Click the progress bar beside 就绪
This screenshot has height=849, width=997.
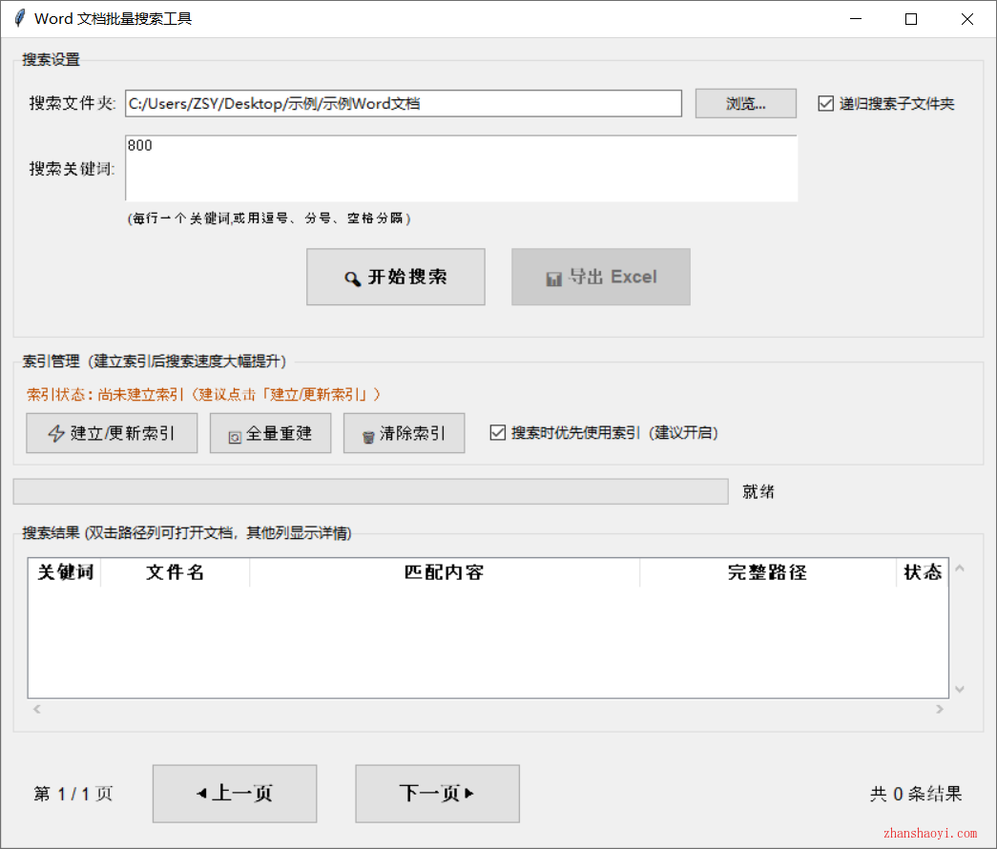(x=370, y=491)
